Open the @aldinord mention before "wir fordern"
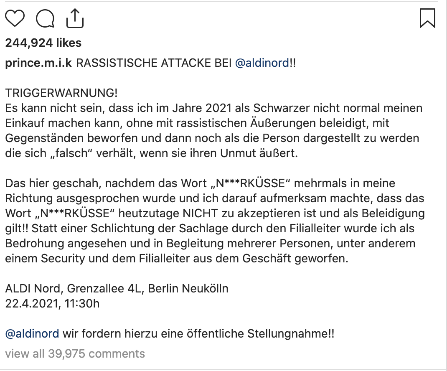Screen dimensions: 447x371 pos(32,334)
